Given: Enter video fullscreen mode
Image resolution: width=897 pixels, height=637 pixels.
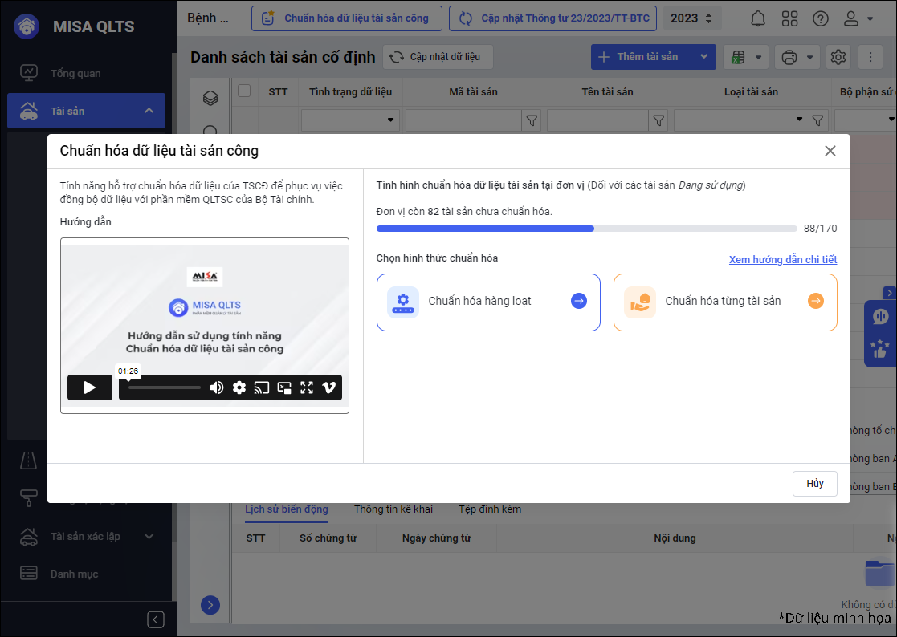Looking at the screenshot, I should [306, 387].
